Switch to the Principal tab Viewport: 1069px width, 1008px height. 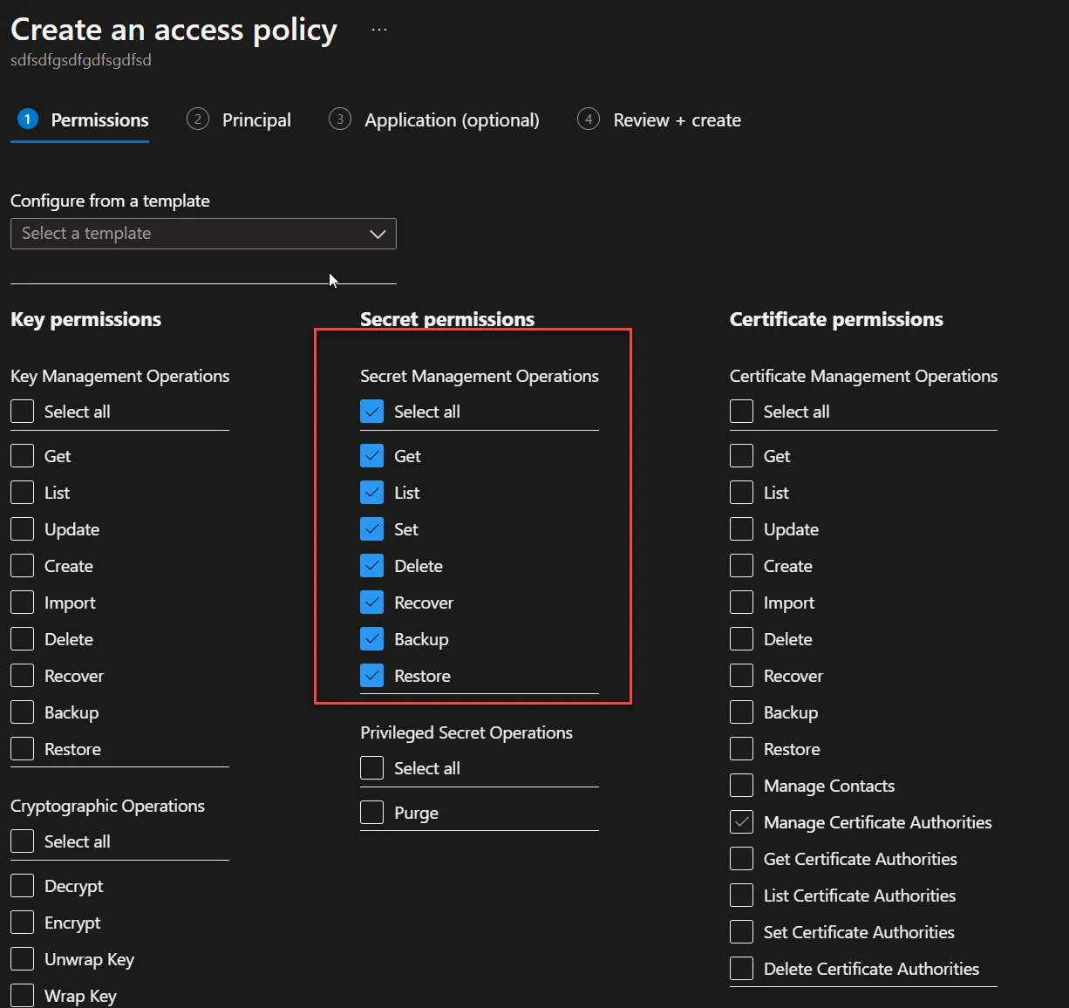[x=256, y=120]
